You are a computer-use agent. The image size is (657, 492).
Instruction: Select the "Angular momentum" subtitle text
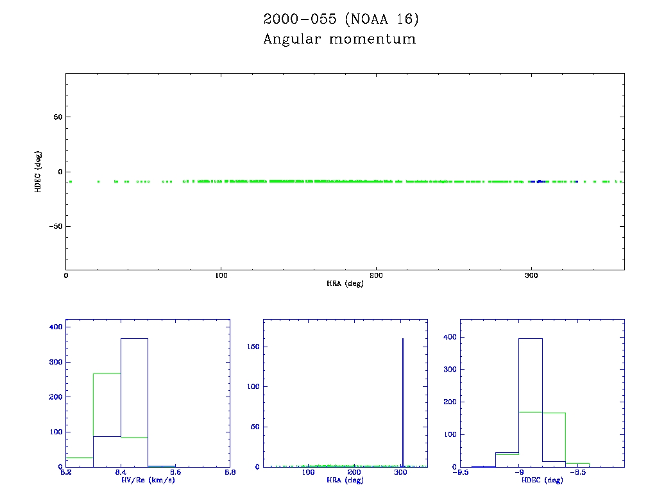coord(339,40)
